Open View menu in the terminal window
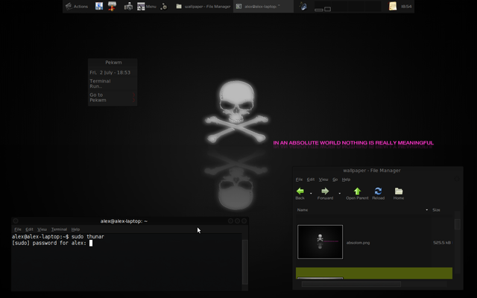Viewport: 477px width, 298px height. [x=42, y=229]
